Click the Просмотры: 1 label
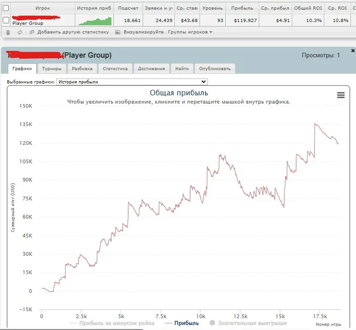Image resolution: width=356 pixels, height=330 pixels. click(x=320, y=55)
